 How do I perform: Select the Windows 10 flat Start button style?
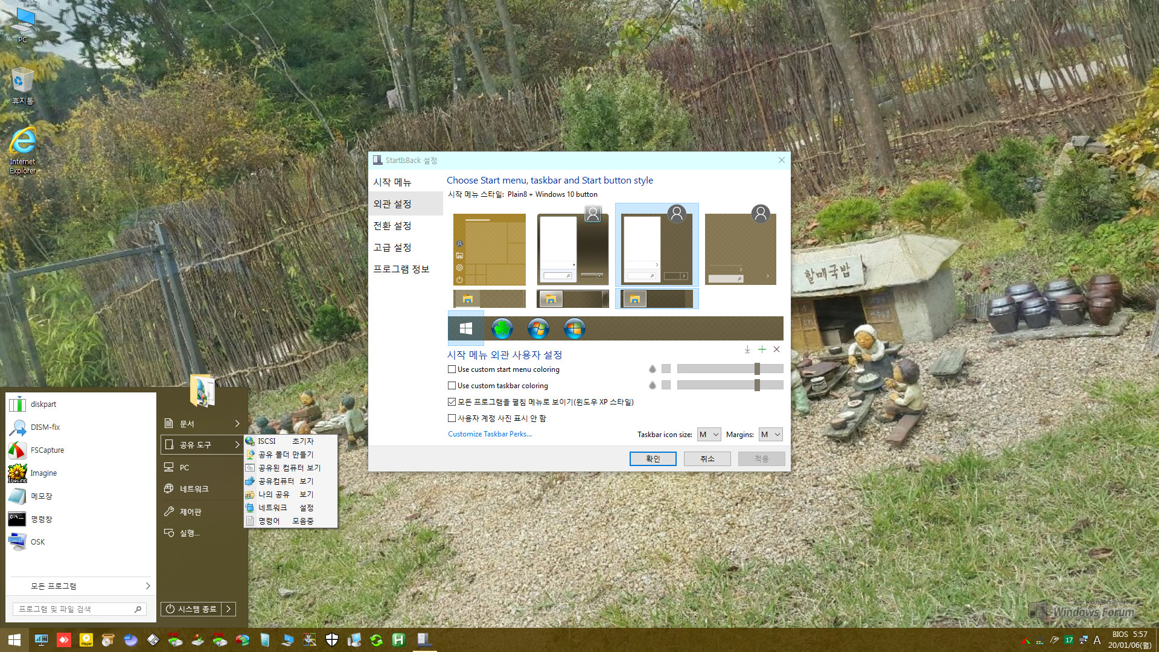pos(465,328)
